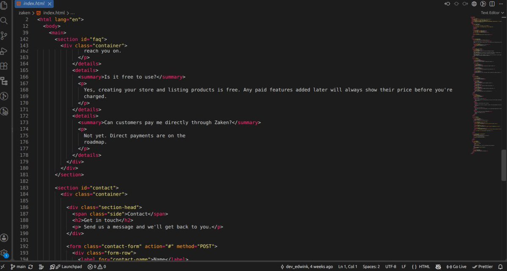The width and height of the screenshot is (507, 271).
Task: Open the More Actions ellipsis menu
Action: point(501,4)
